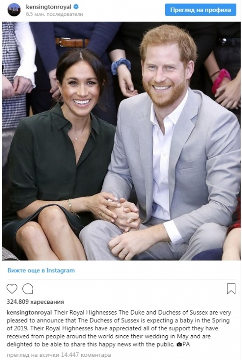This screenshot has width=242, height=360.
Task: Click the 6.5 млн. последователи text
Action: tap(54, 14)
